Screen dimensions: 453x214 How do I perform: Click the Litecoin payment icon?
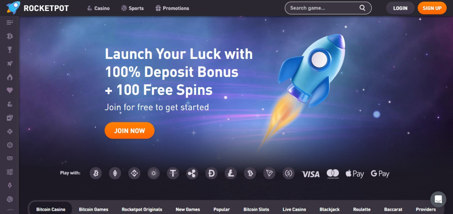click(x=231, y=173)
